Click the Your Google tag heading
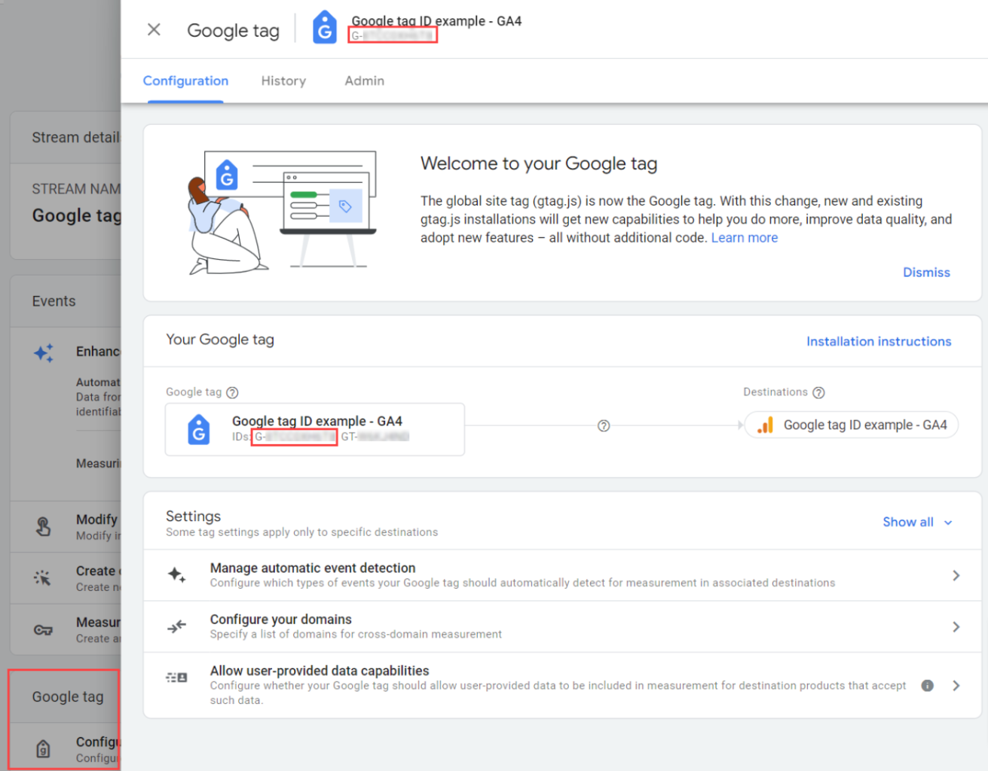 pos(220,340)
